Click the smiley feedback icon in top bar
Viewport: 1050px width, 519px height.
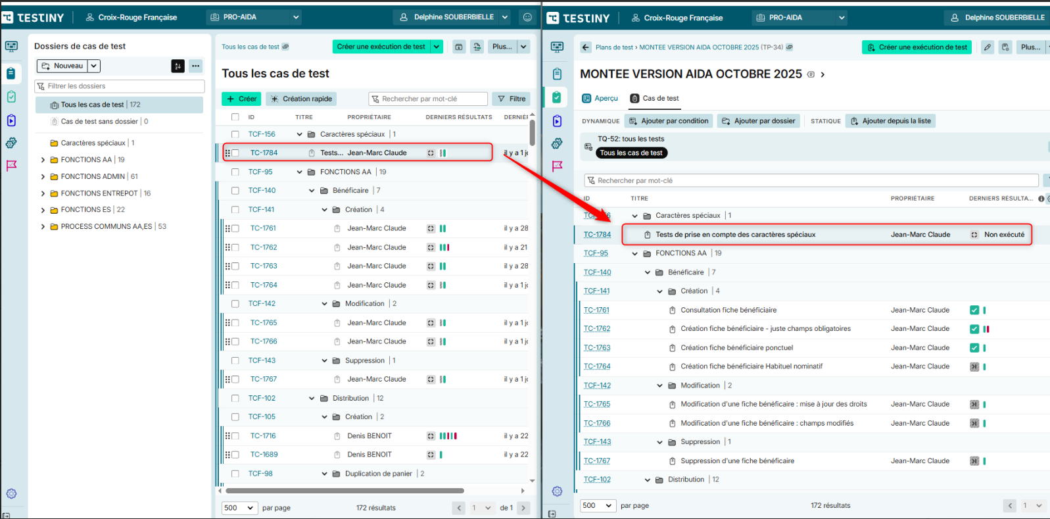(527, 17)
